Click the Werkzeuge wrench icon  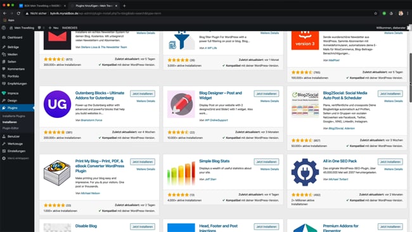point(4,144)
